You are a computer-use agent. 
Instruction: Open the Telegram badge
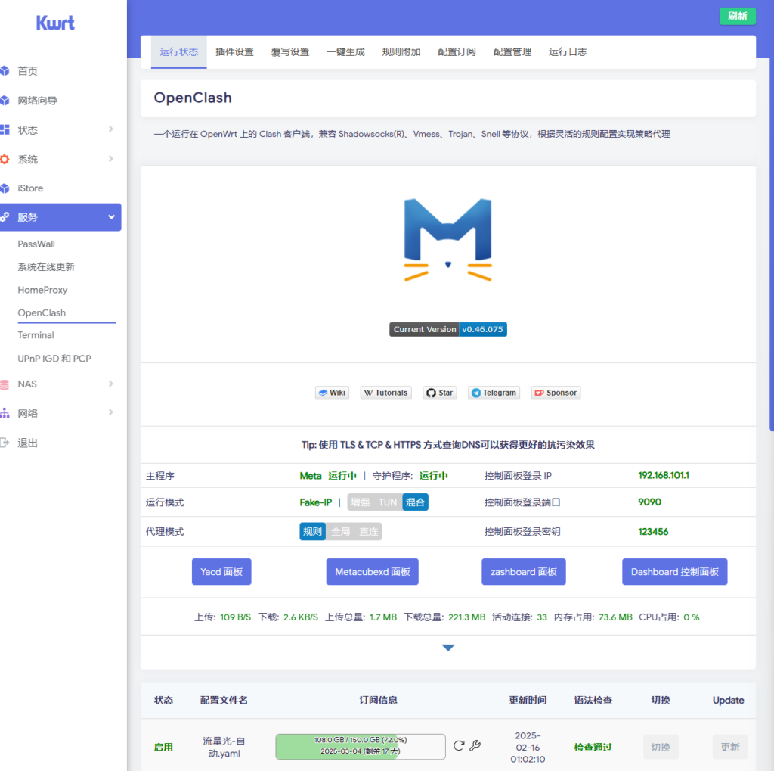494,393
